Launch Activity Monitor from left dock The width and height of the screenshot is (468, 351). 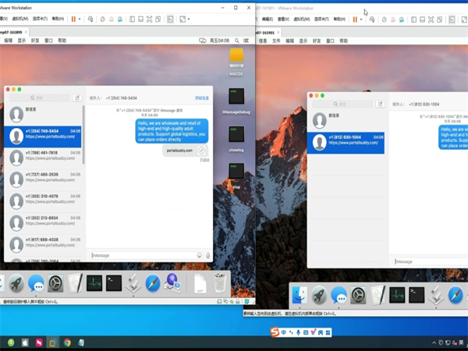(x=94, y=283)
